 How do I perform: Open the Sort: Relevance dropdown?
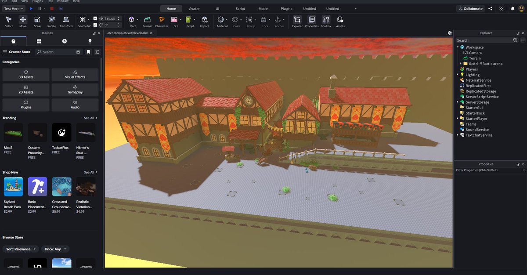click(21, 249)
